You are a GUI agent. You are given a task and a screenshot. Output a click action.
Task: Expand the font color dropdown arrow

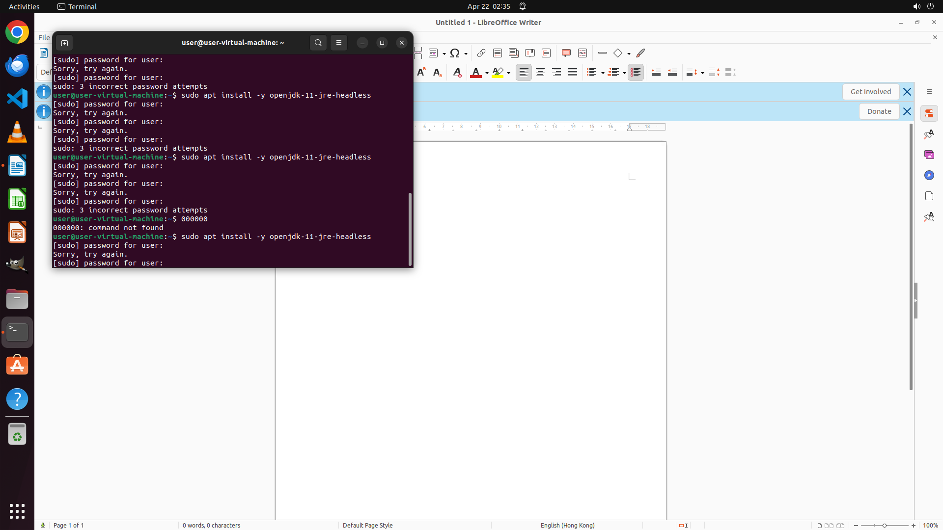(487, 73)
